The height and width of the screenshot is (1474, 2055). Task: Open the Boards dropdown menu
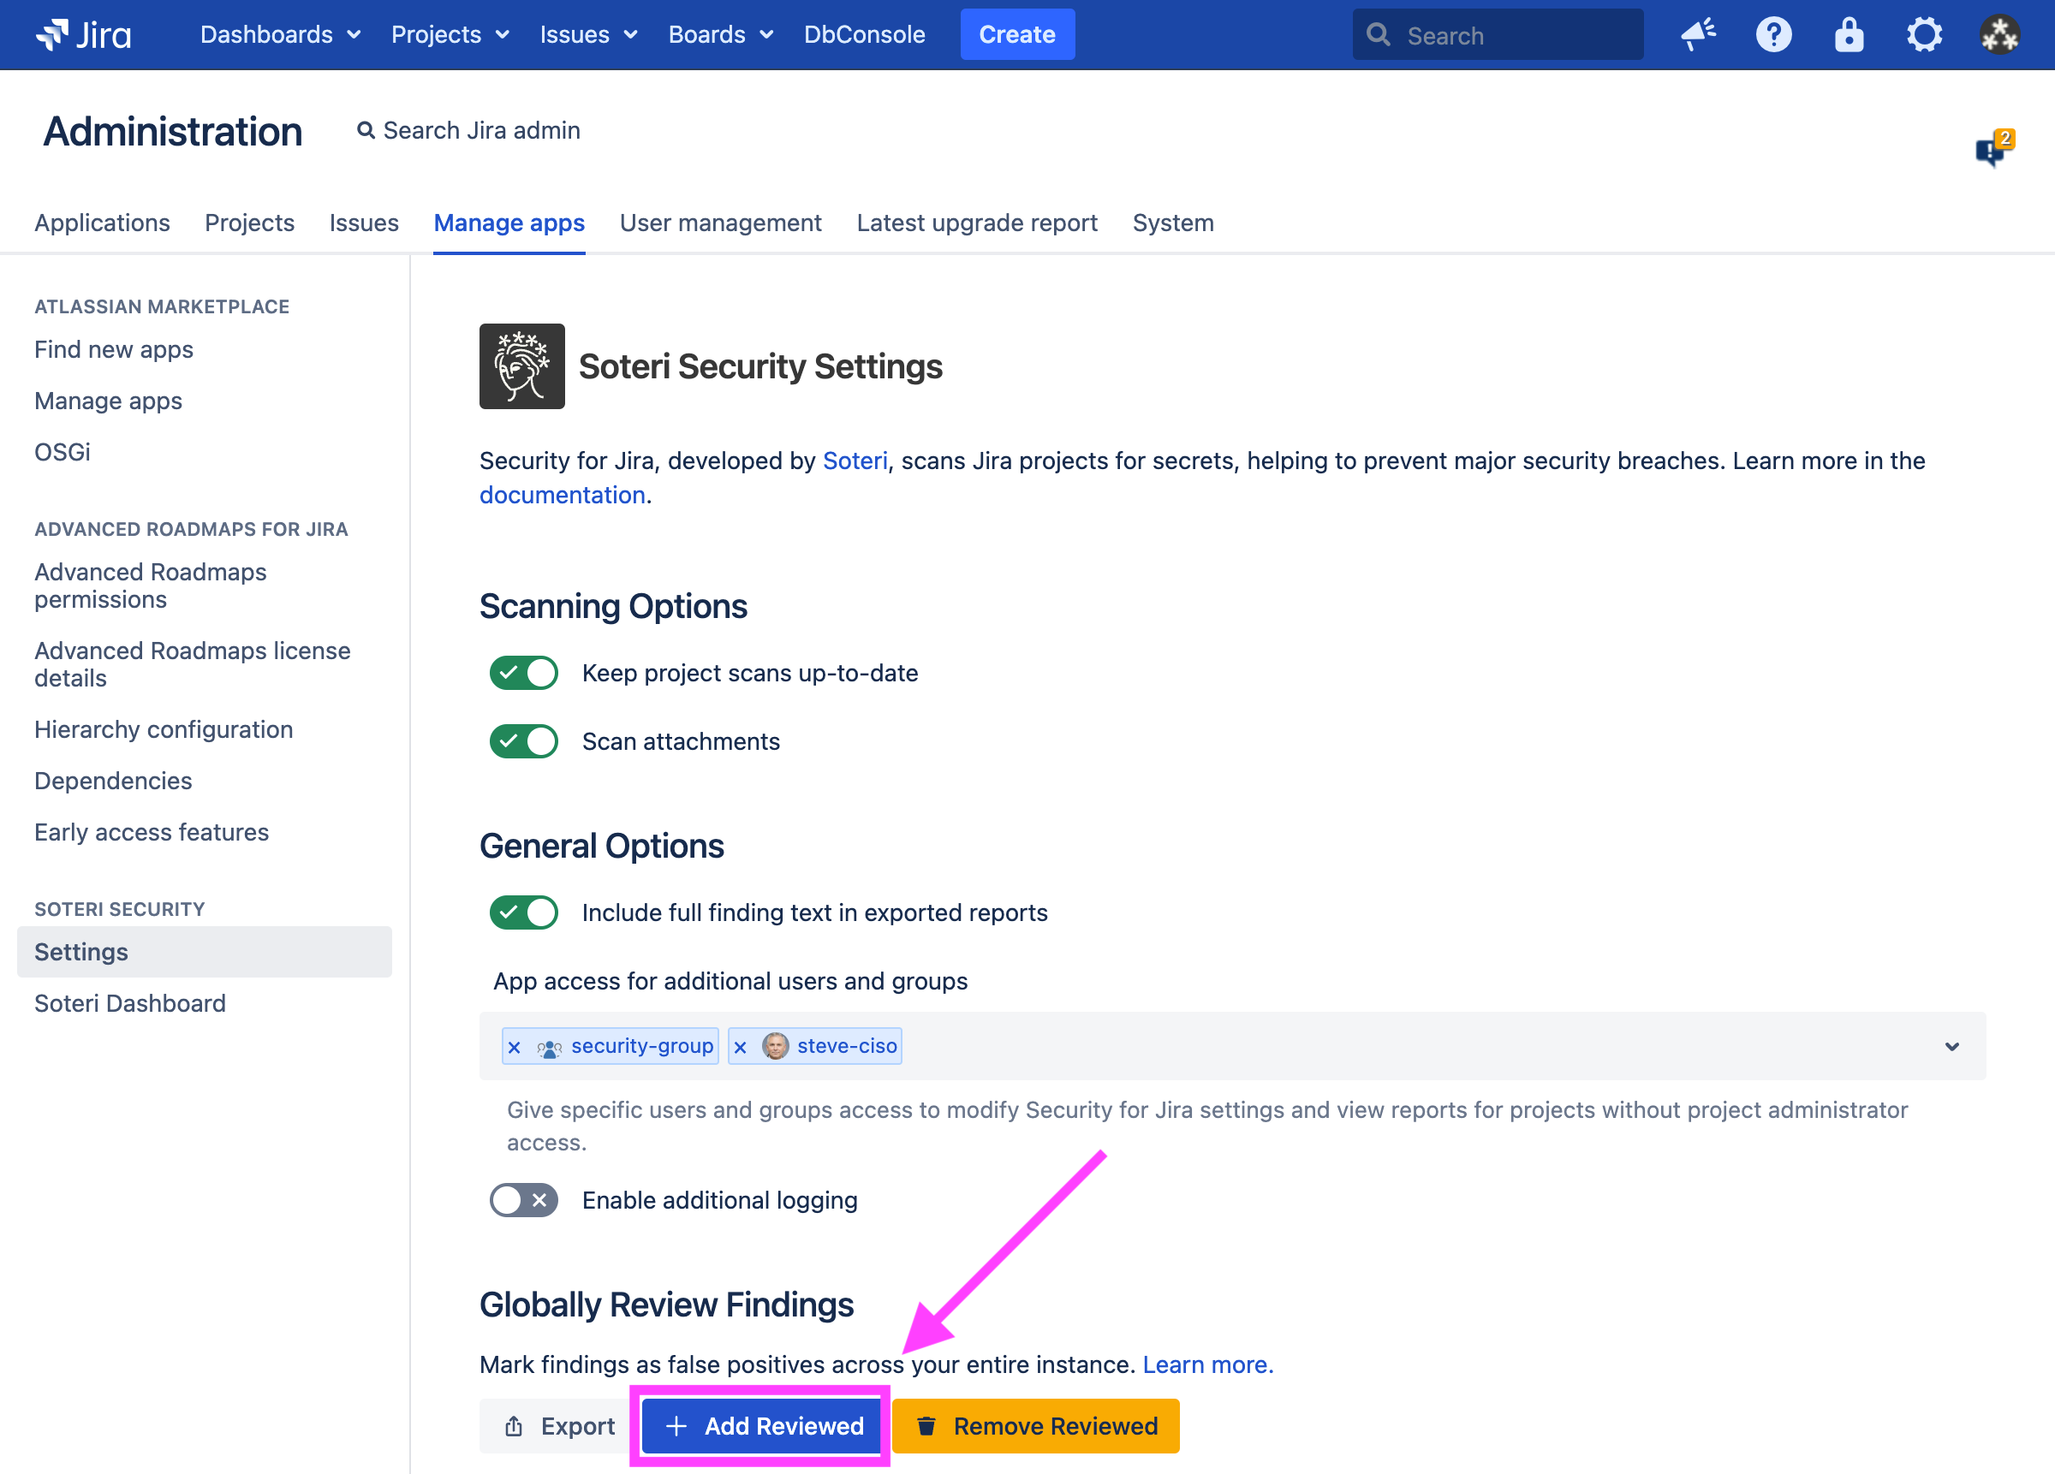point(720,34)
